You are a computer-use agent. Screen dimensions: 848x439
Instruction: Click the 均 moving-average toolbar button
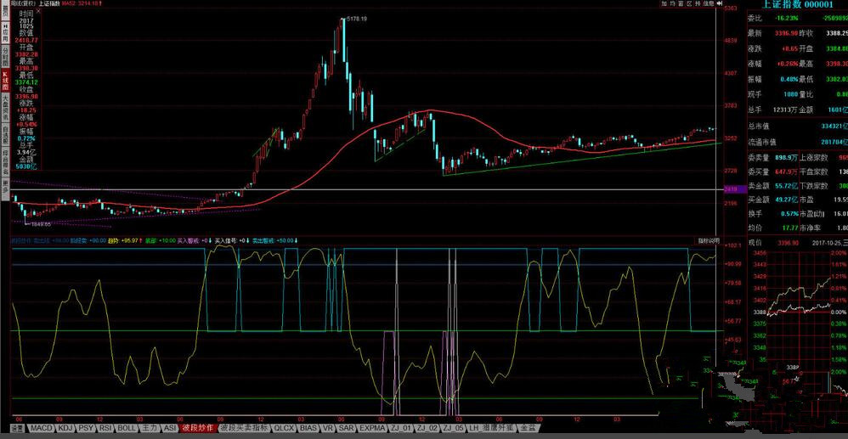coord(672,3)
